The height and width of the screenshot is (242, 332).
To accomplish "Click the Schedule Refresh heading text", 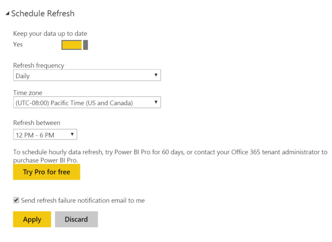I will (43, 13).
